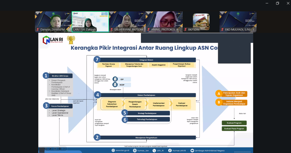291x153 pixels.
Task: Collapse the slideshow toolbar using left chevron
Action: coord(65,148)
